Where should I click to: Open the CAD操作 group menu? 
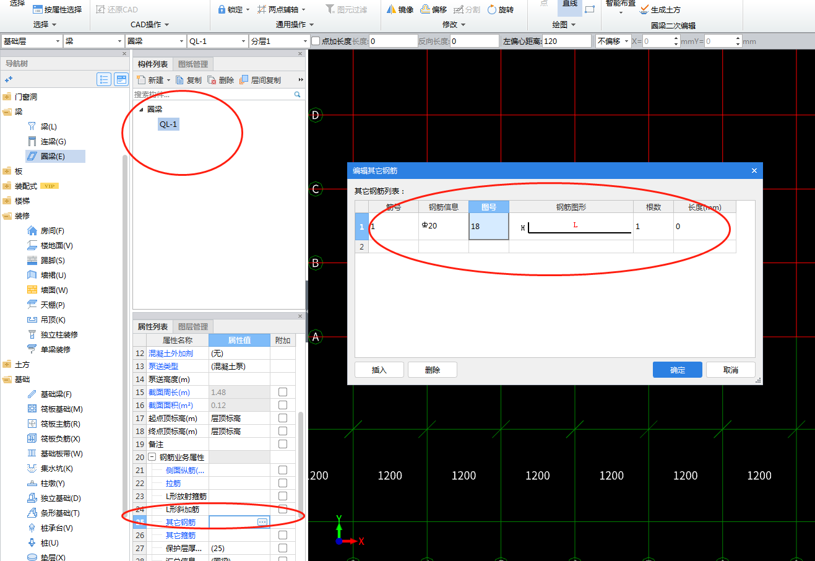(150, 25)
